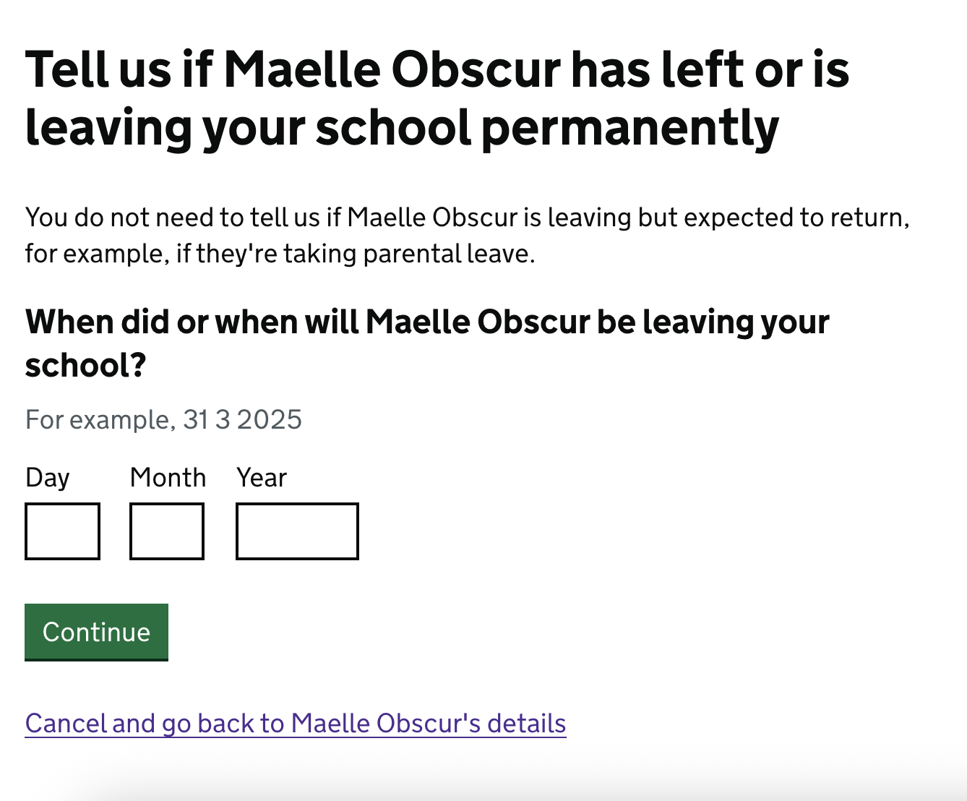Click 'for example, if they're taking' paragraph text
This screenshot has width=967, height=801.
(192, 254)
